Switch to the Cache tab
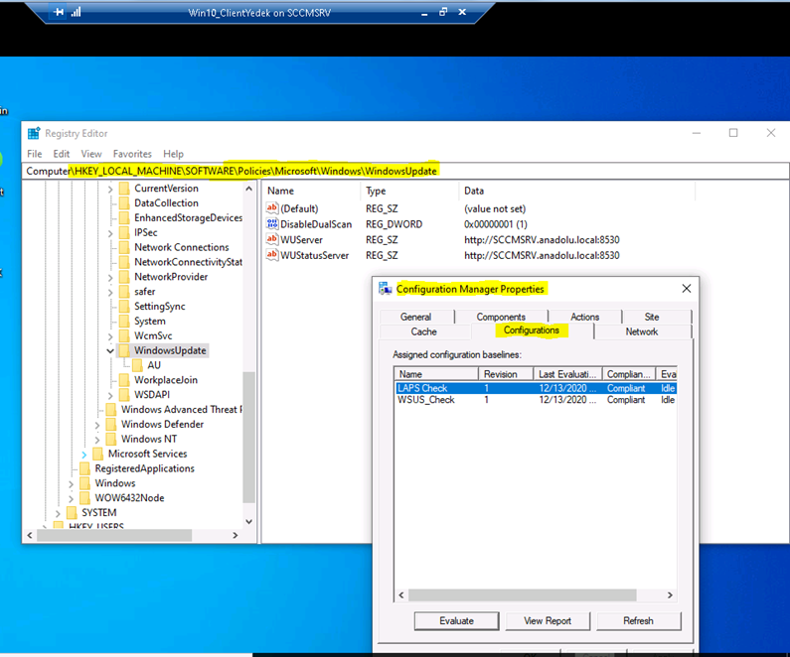This screenshot has width=790, height=657. [x=423, y=331]
